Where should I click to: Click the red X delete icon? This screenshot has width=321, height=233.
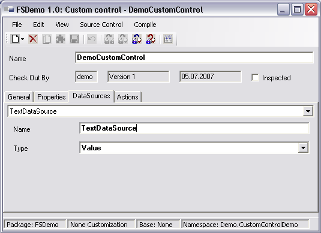click(33, 39)
